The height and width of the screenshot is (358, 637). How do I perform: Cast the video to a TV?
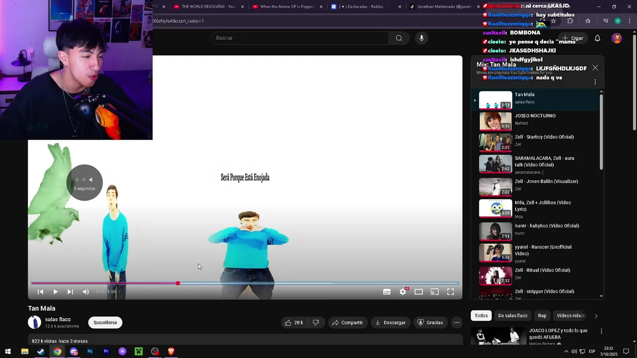tap(434, 292)
